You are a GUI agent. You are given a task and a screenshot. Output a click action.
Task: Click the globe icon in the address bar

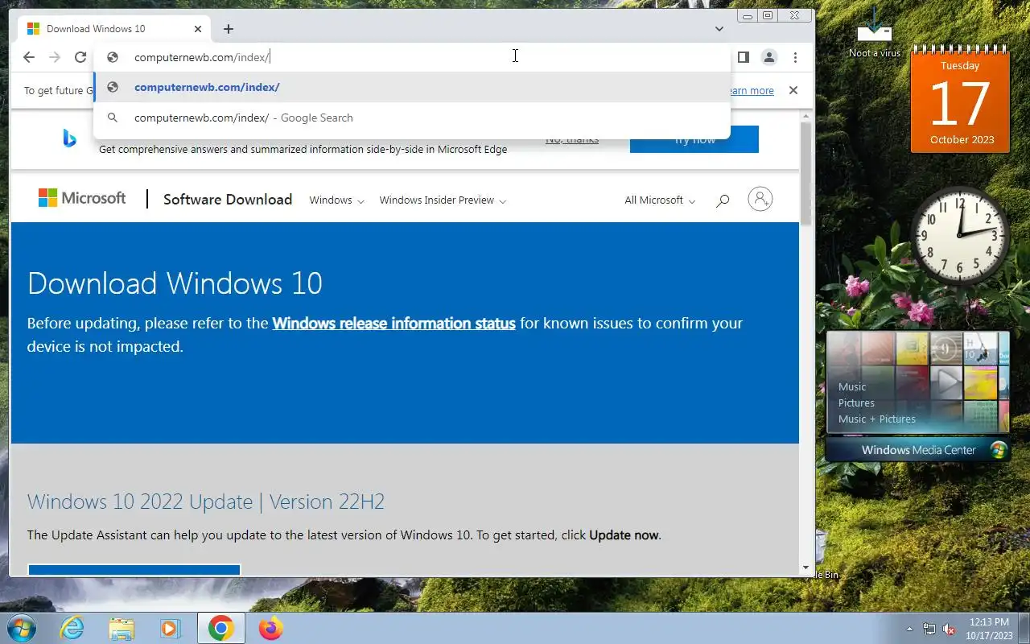tap(113, 57)
